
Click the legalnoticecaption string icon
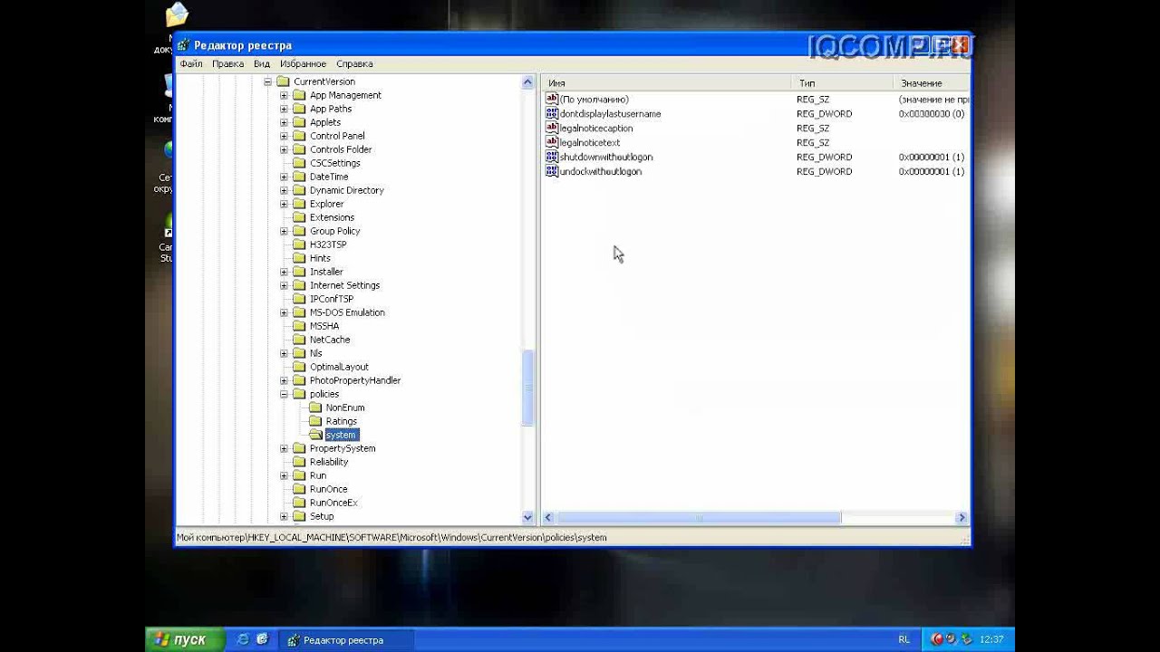[x=552, y=128]
